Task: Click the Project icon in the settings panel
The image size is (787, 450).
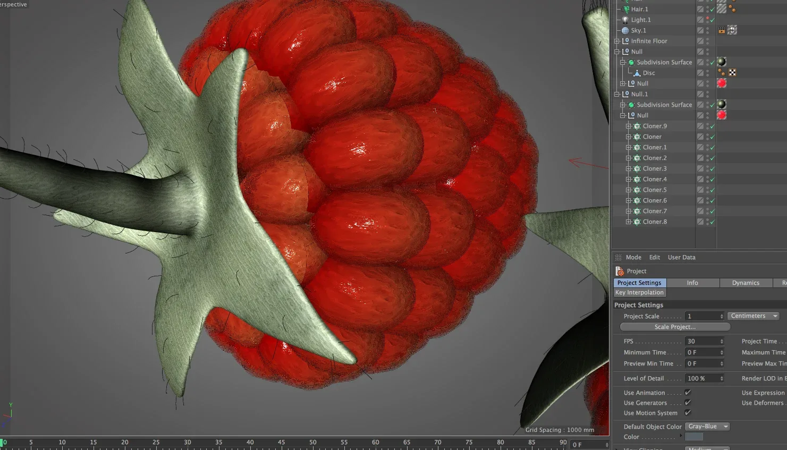Action: point(620,271)
